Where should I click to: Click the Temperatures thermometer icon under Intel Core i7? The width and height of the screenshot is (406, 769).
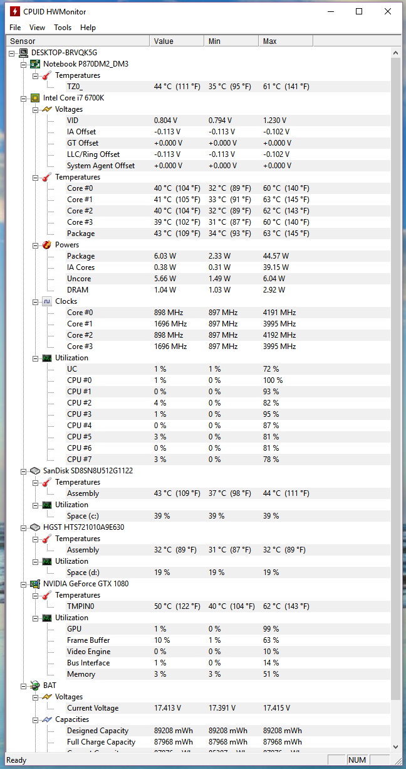tap(48, 177)
